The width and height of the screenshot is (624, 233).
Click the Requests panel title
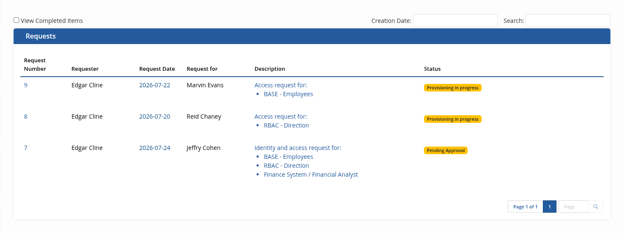click(x=41, y=36)
